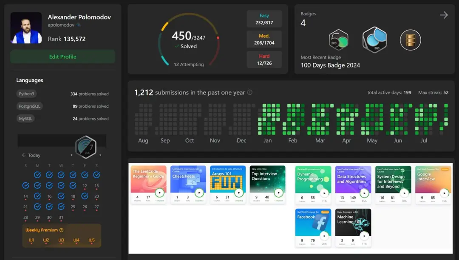Select calendar day 16
459x260 pixels.
[49, 196]
